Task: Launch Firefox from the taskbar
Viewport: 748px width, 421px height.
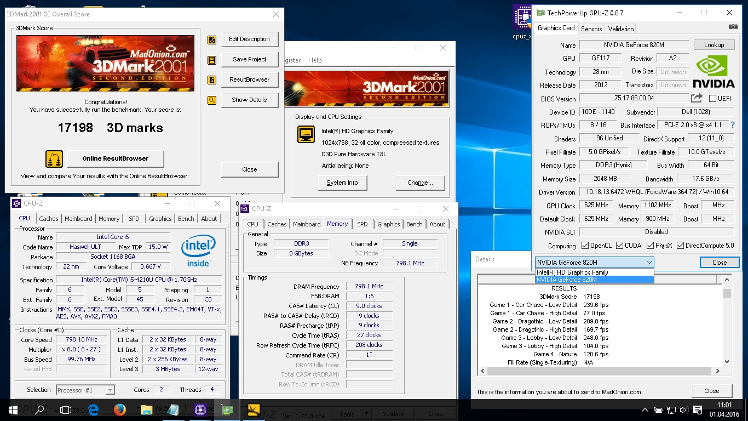Action: tap(119, 410)
